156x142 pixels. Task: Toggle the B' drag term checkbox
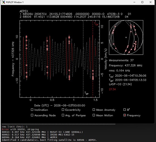coord(125,110)
